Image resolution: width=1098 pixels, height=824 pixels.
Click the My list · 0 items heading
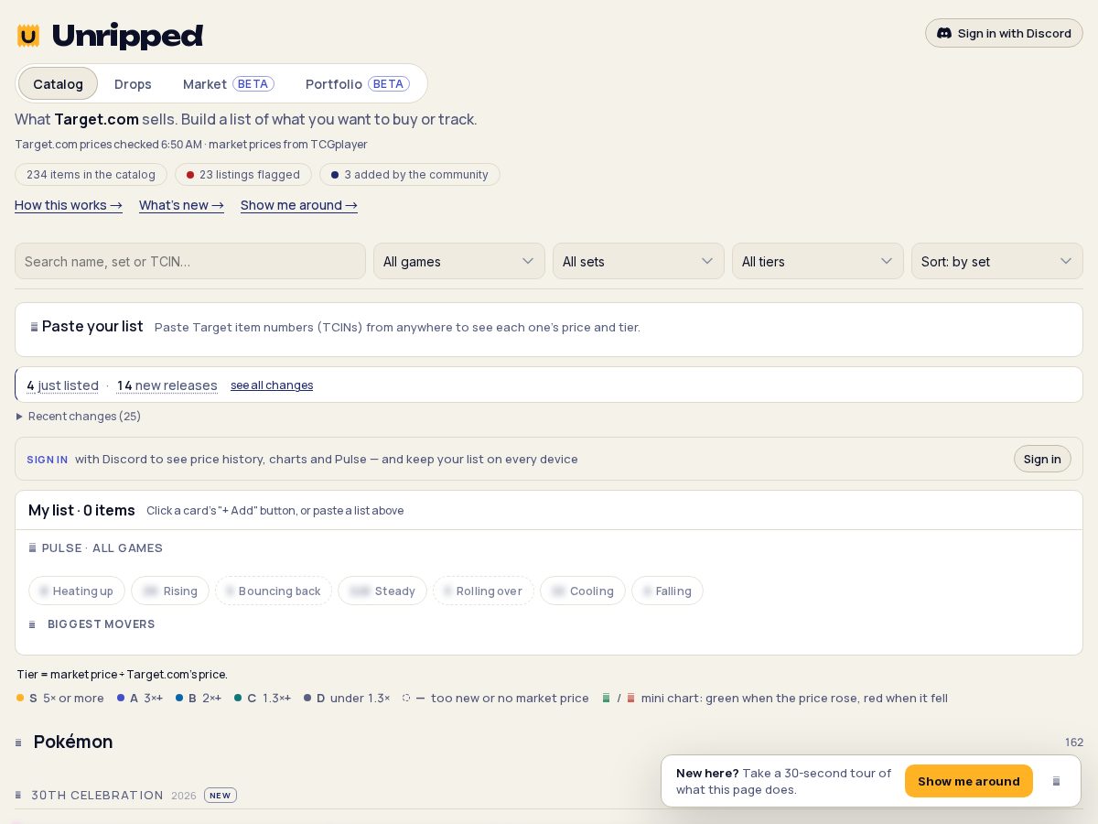[x=81, y=510]
